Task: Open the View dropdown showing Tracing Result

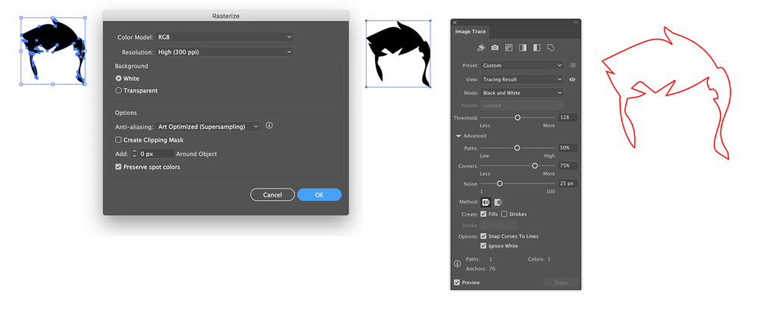Action: (522, 80)
